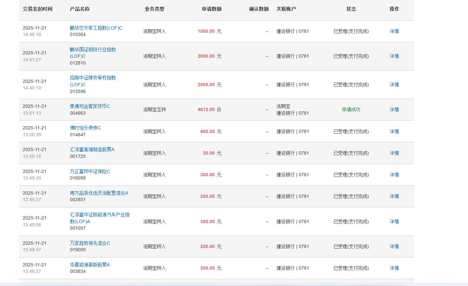The width and height of the screenshot is (468, 286).
Task: Click 详情 for the 13:48:47 transaction
Action: tap(394, 246)
